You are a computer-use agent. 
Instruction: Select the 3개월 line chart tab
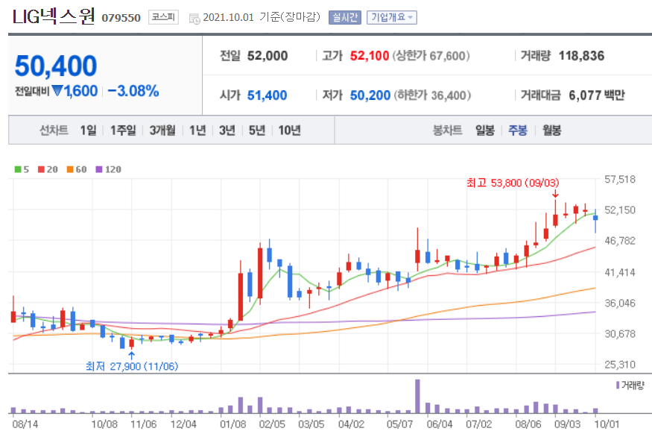point(162,131)
